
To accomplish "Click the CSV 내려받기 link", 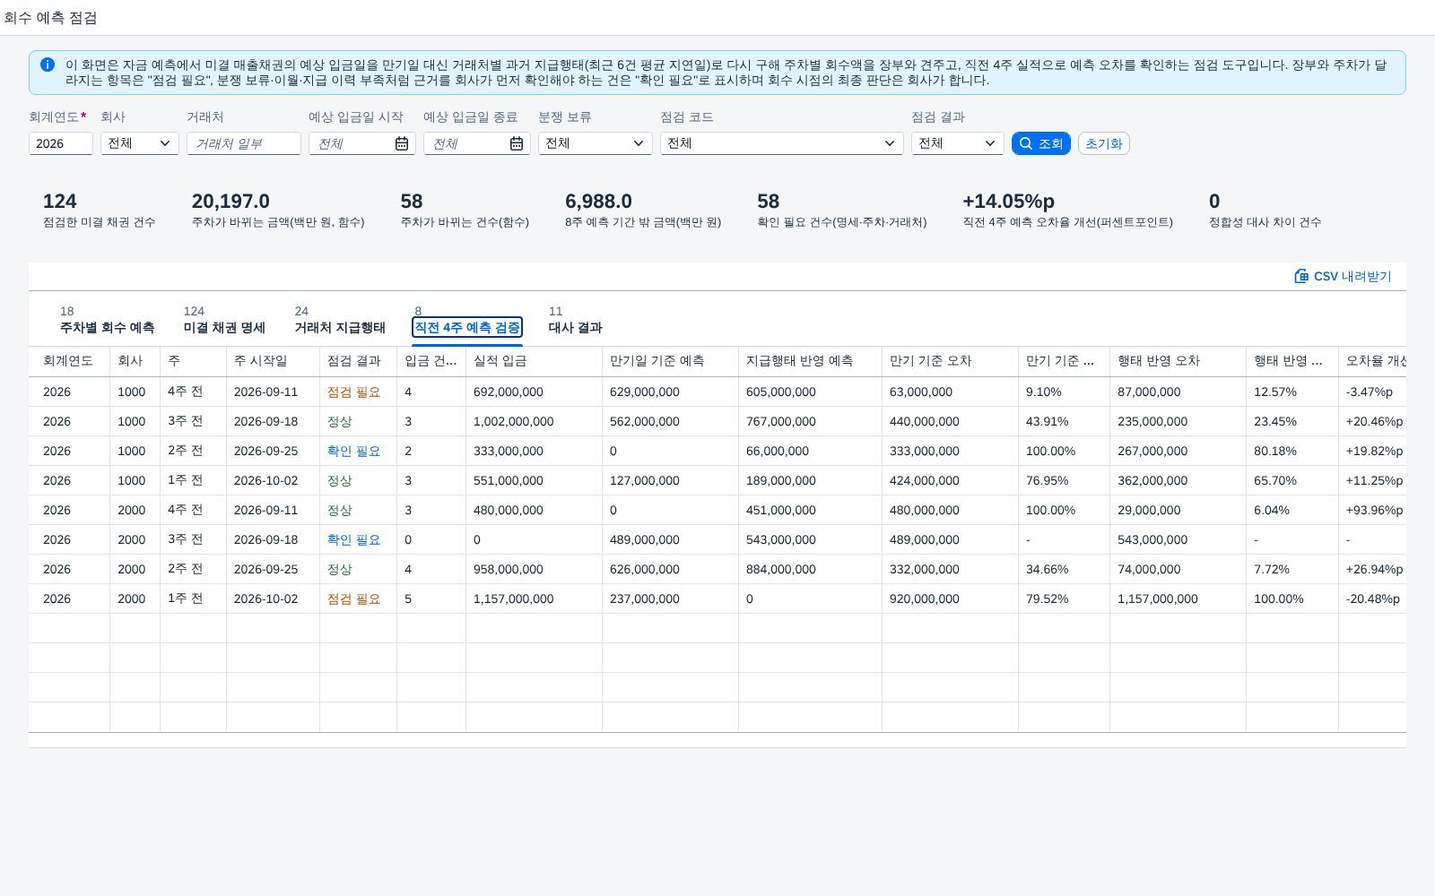I will click(x=1343, y=276).
